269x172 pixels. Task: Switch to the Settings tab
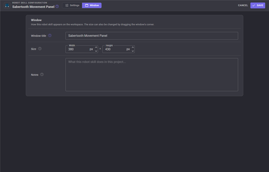72,5
